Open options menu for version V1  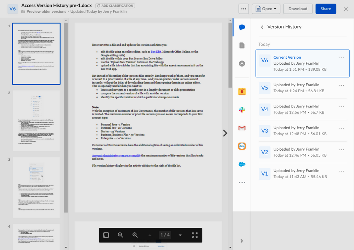point(342,171)
